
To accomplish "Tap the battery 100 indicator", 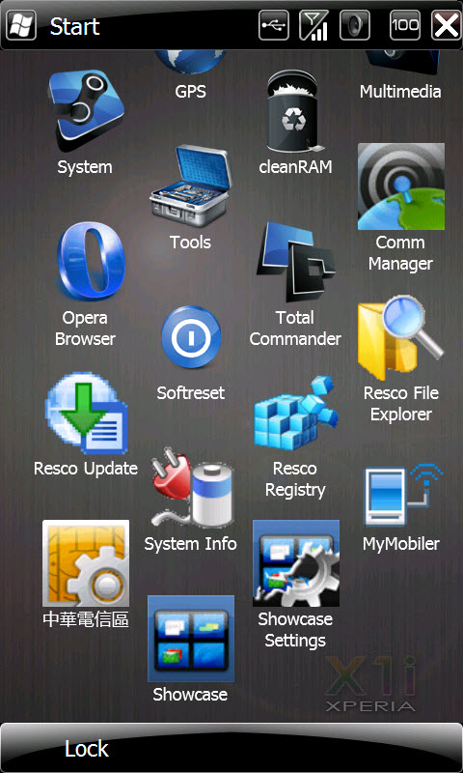I will 405,25.
